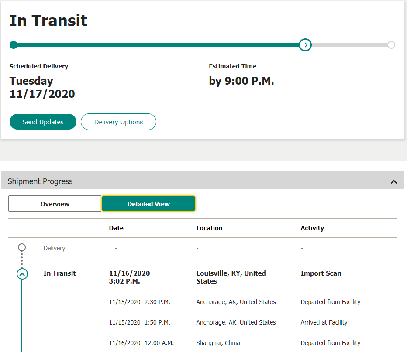Click the empty end circle of the progress bar
The image size is (407, 352).
coord(391,45)
